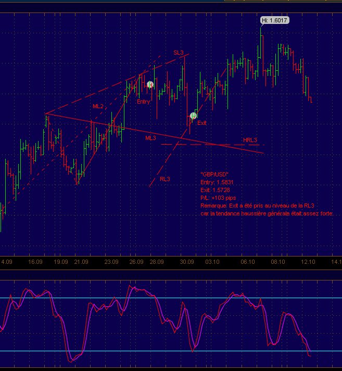The image size is (342, 371).
Task: Click the ML2 median line label
Action: click(98, 107)
